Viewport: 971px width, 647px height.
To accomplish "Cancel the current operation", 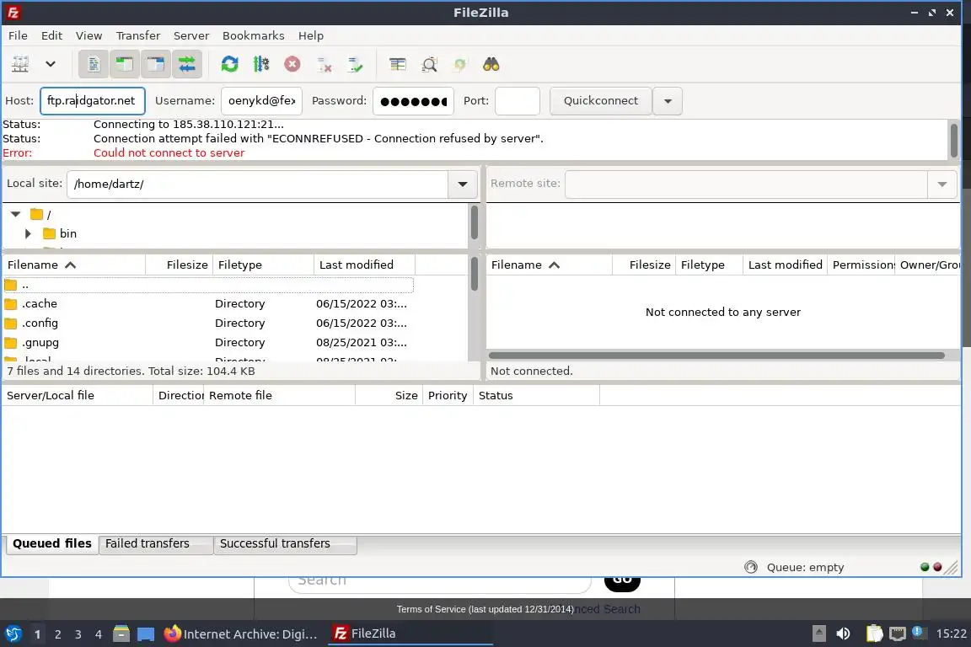I will coord(292,64).
